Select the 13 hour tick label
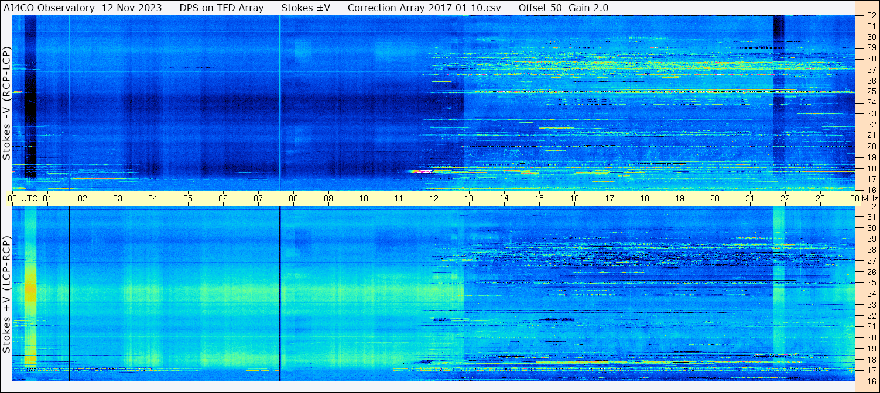The image size is (880, 393). point(469,198)
